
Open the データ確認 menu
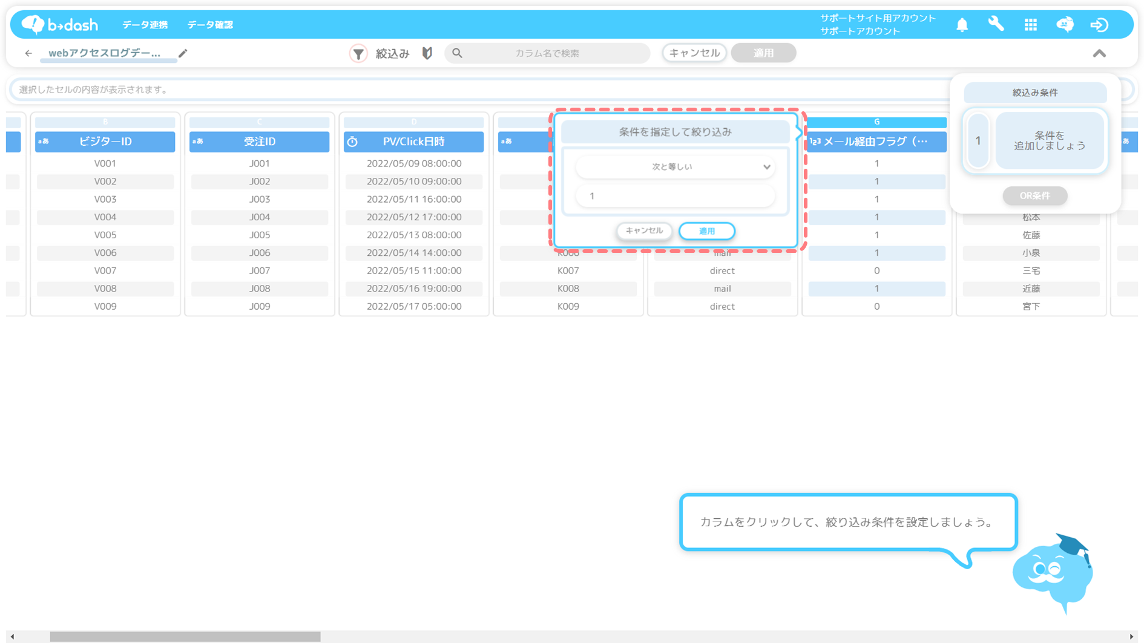click(209, 25)
